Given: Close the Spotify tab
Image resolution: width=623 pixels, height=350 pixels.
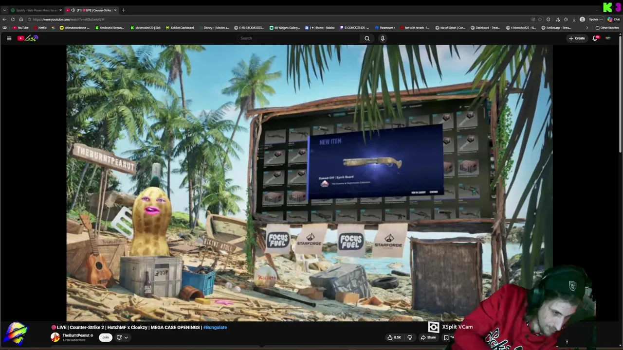Looking at the screenshot, I should pos(60,10).
